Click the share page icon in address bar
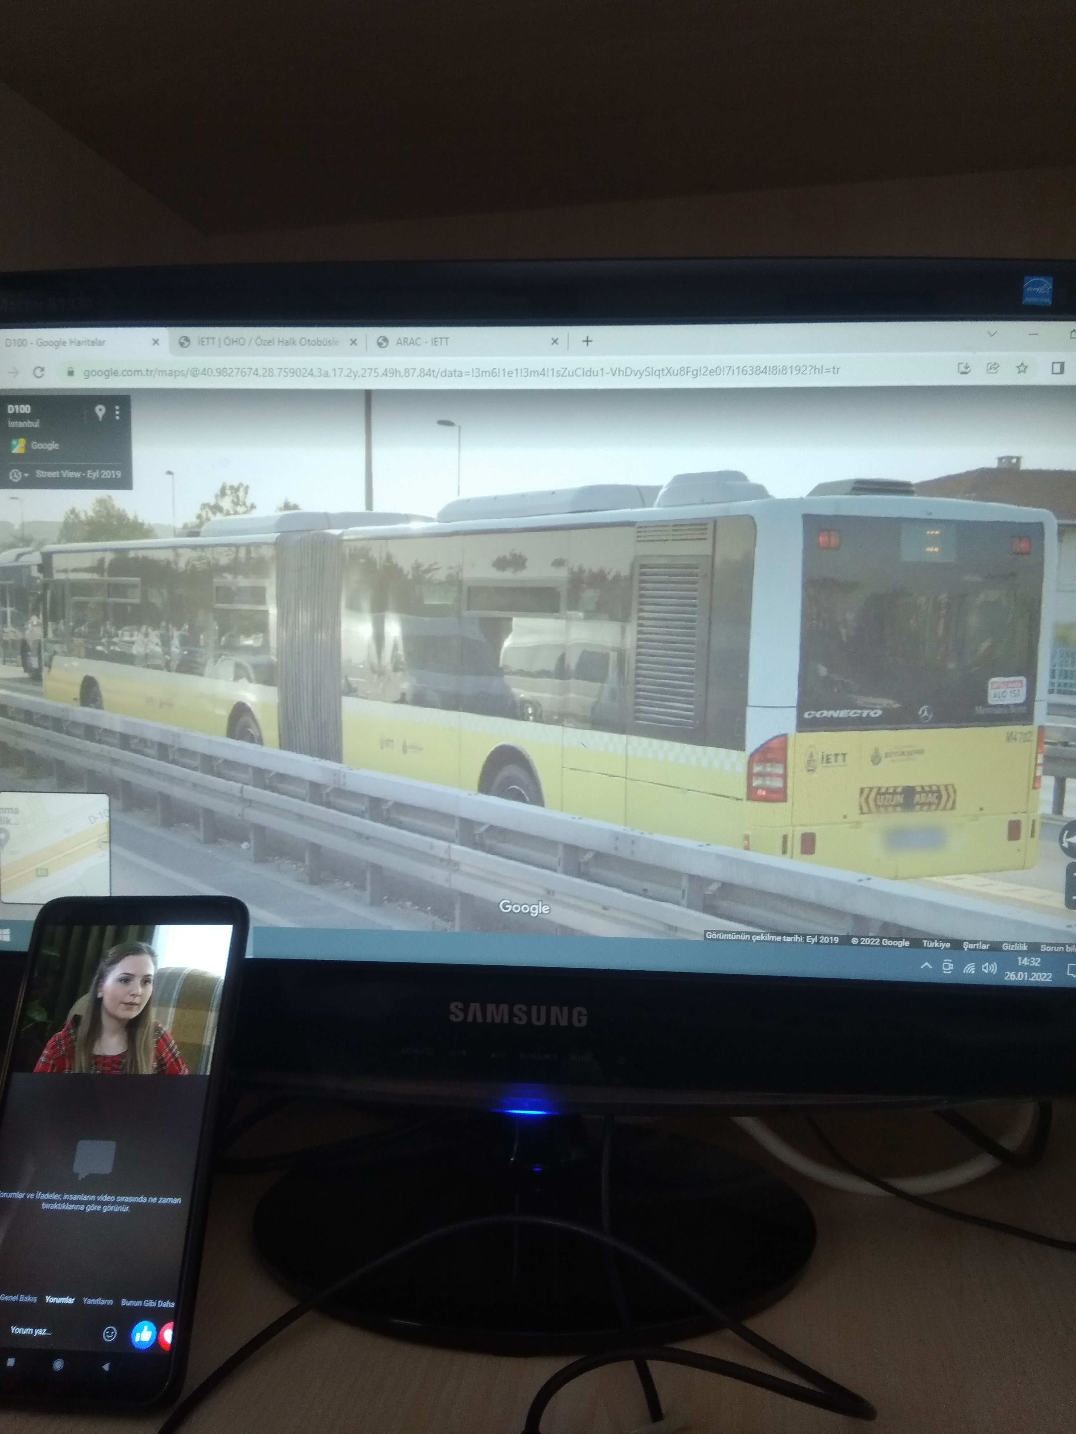 pyautogui.click(x=992, y=368)
